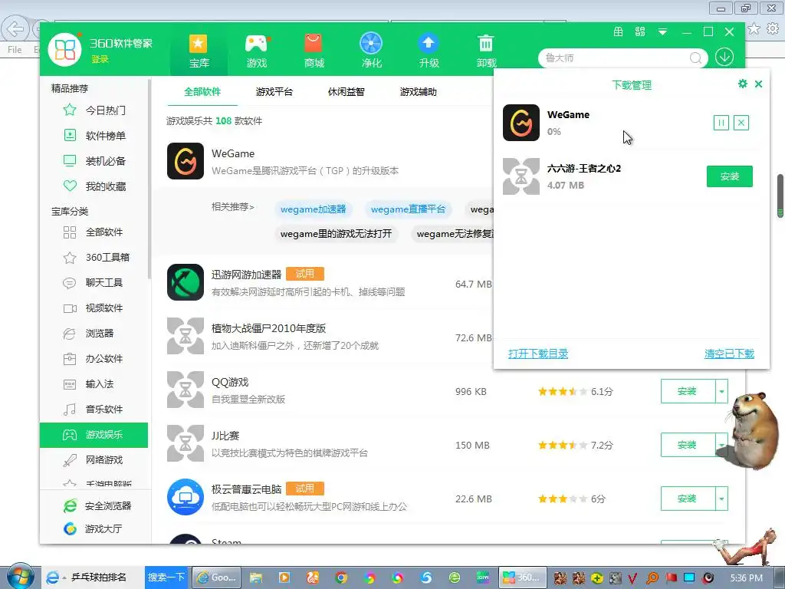Click the taskbar clock 5:36 PM
The width and height of the screenshot is (785, 589).
click(x=746, y=578)
